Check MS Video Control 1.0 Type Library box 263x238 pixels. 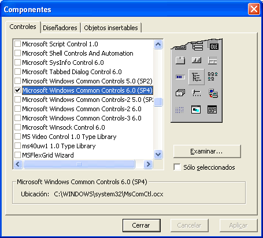17,137
